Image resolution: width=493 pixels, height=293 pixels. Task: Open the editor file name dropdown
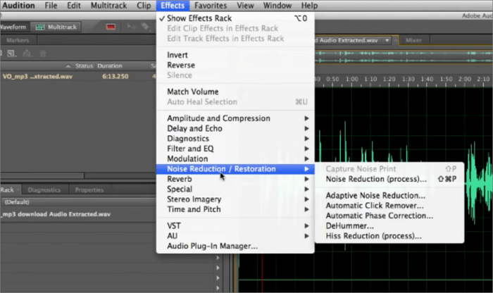(385, 40)
